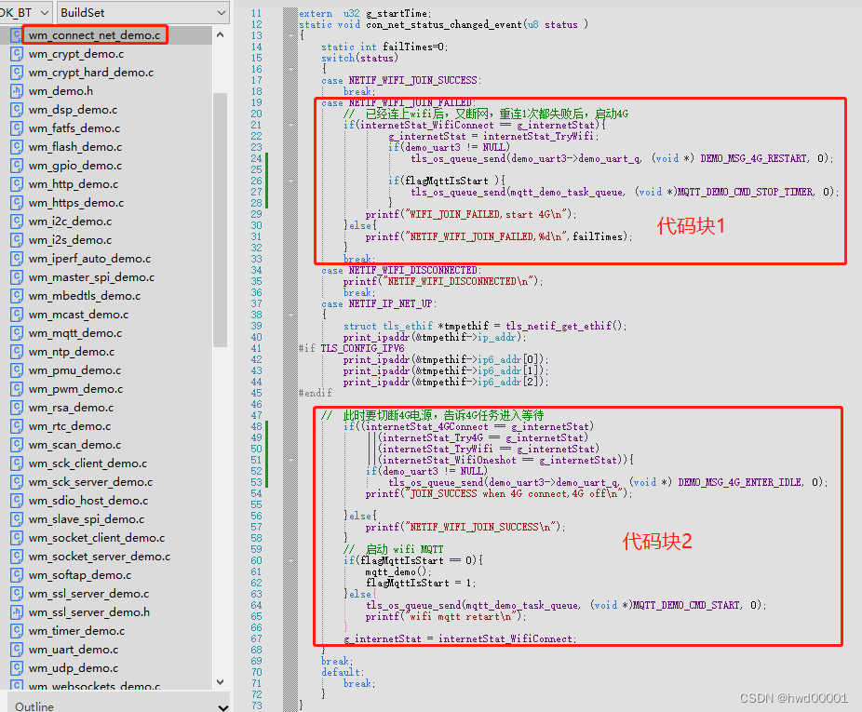This screenshot has height=712, width=862.
Task: Click '#if TLS_CONFIG_IPV6' preprocessor line
Action: [x=351, y=348]
